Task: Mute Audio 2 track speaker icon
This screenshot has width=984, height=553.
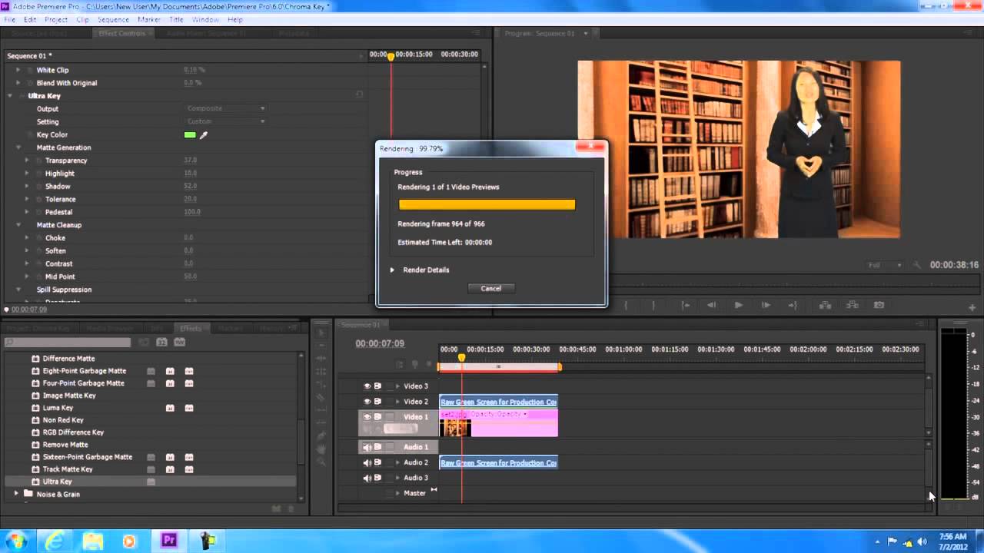Action: coord(367,462)
